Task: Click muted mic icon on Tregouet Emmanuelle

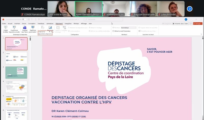Action: point(132,14)
